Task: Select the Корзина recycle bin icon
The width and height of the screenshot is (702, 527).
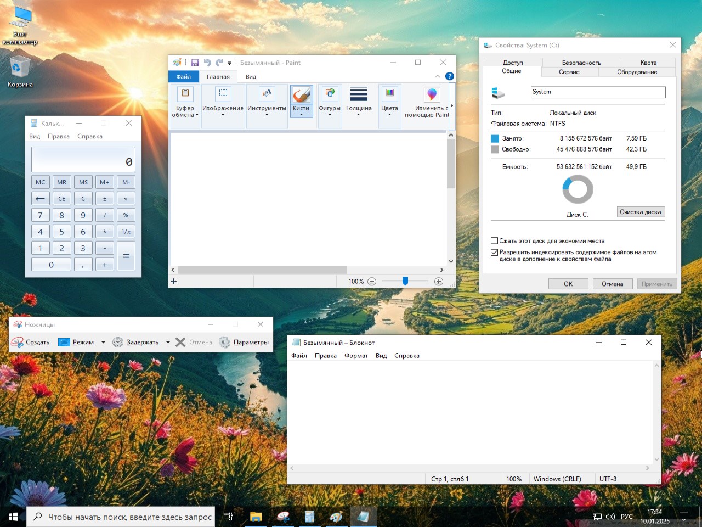Action: pos(20,71)
